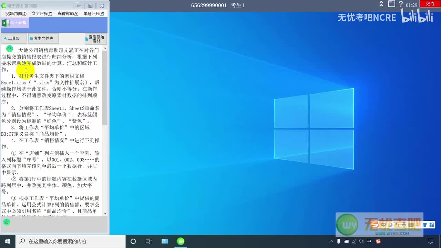Toggle punctuation mode on the IME toolbar
Viewport: 441px width, 248px height.
(397, 225)
